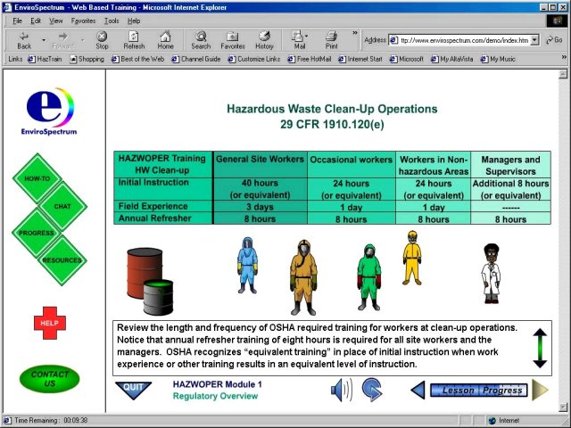Click the QUIT triangle button
This screenshot has width=571, height=428.
point(133,391)
